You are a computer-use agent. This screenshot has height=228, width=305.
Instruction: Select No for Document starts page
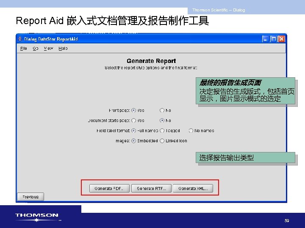[162, 120]
